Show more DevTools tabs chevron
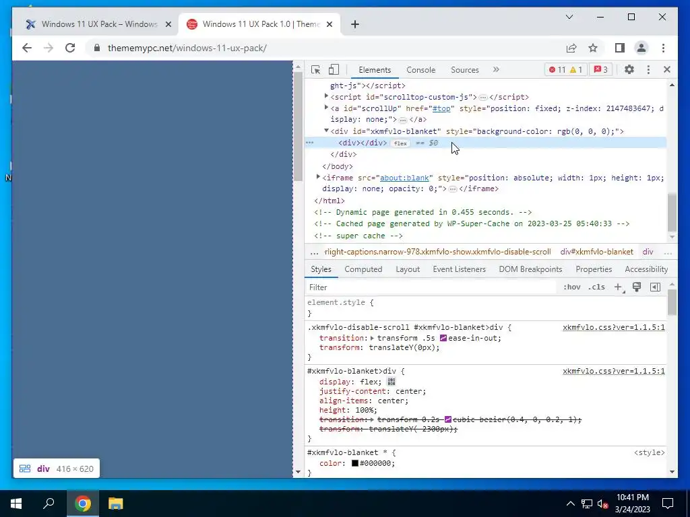 [x=496, y=69]
